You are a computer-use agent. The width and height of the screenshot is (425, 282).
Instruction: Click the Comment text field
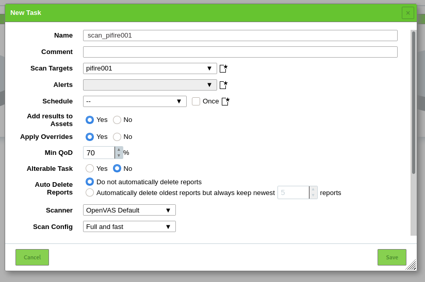(240, 52)
